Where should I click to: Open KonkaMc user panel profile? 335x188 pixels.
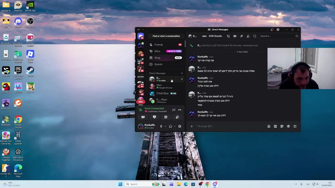point(147,126)
